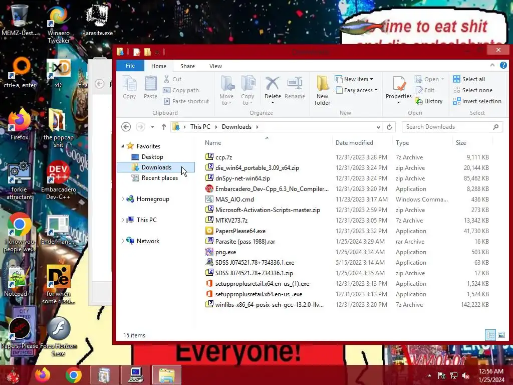Select Desktop in Favorites
513x385 pixels.
pyautogui.click(x=152, y=157)
